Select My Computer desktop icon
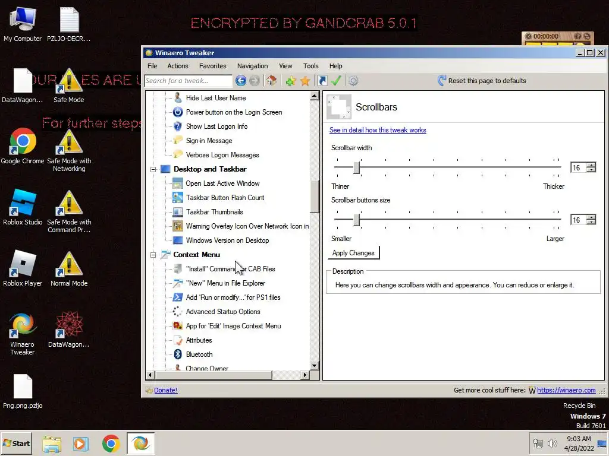The image size is (609, 456). [x=23, y=24]
